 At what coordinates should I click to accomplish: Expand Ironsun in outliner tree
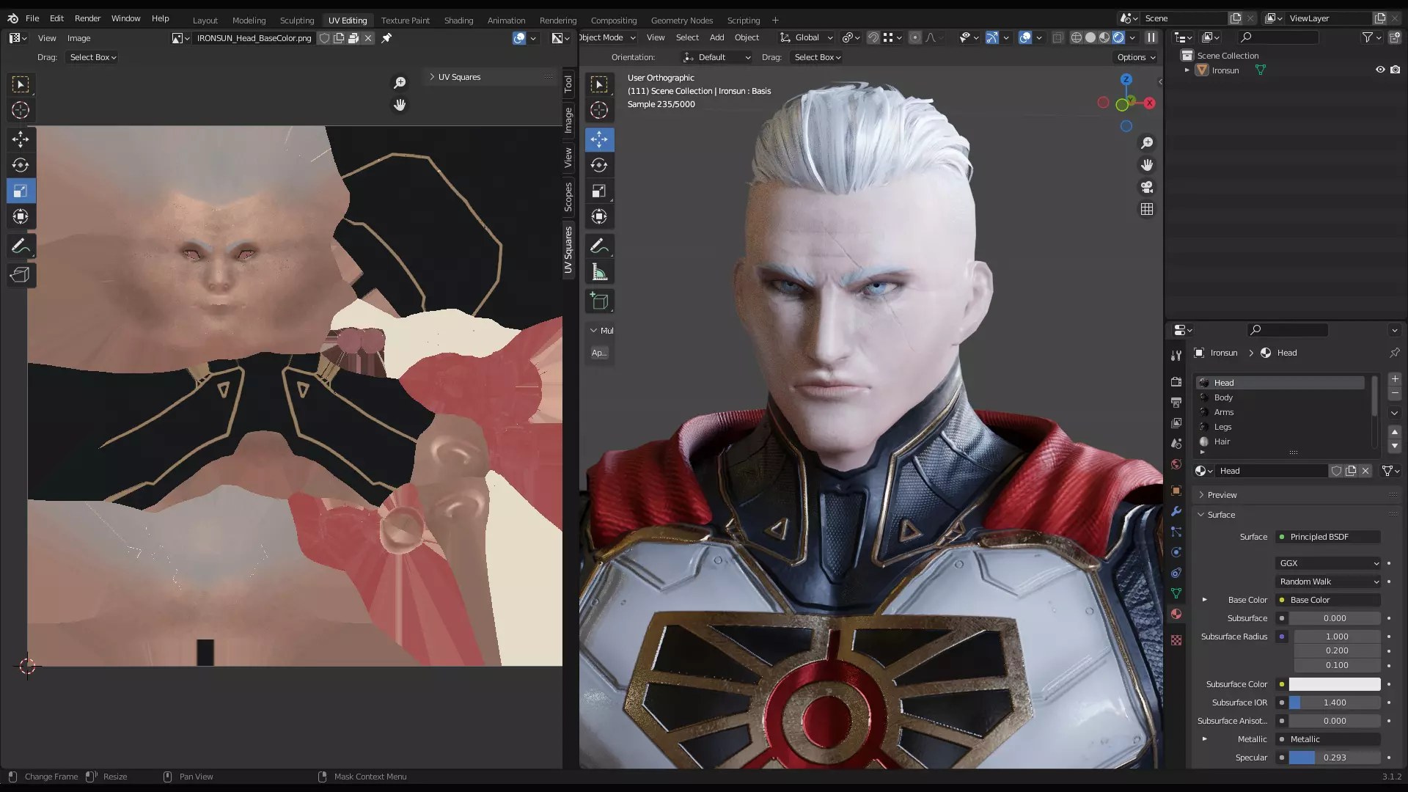[x=1187, y=70]
